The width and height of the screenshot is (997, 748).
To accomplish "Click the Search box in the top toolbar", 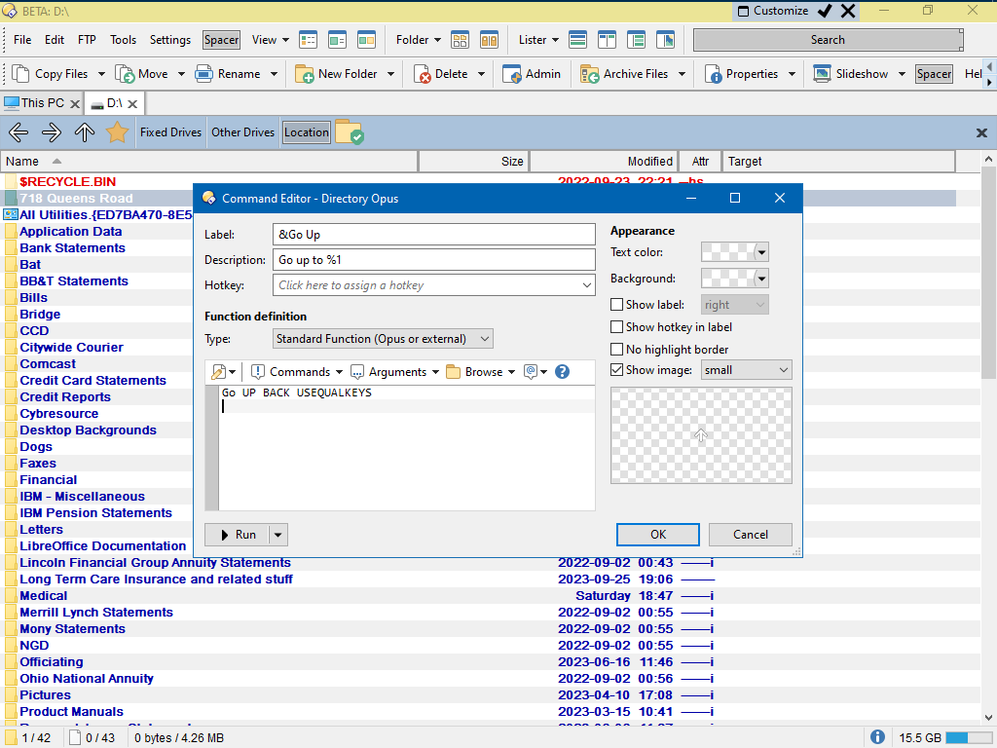I will point(828,40).
